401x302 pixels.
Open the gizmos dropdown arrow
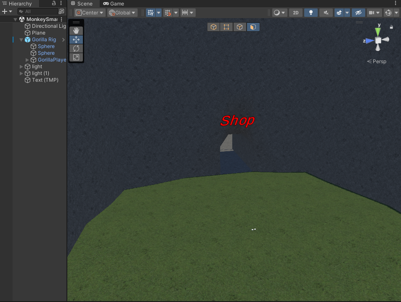[396, 13]
